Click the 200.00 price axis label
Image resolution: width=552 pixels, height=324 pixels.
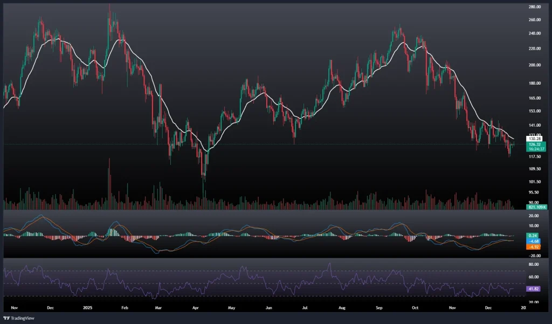click(x=535, y=65)
